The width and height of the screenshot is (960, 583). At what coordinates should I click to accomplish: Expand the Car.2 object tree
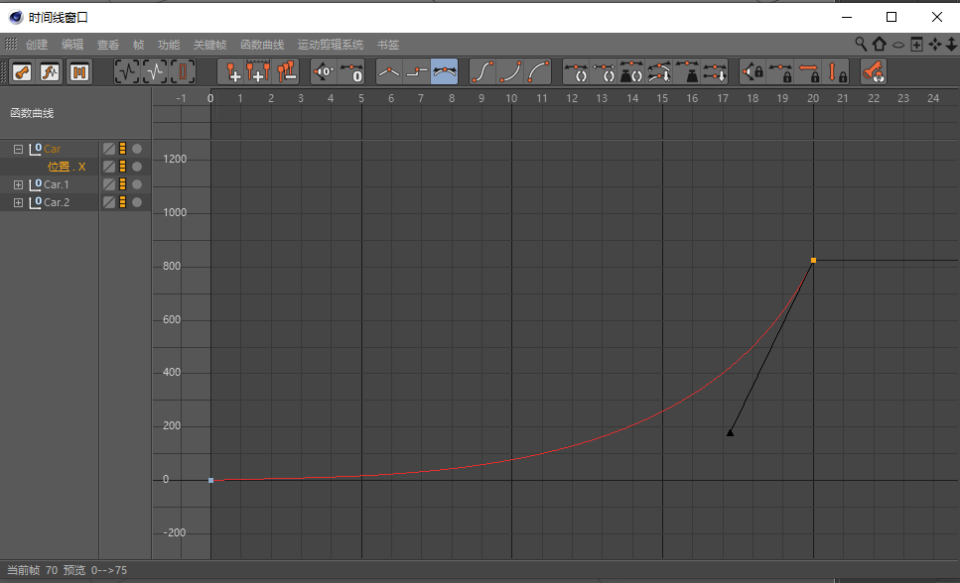19,202
